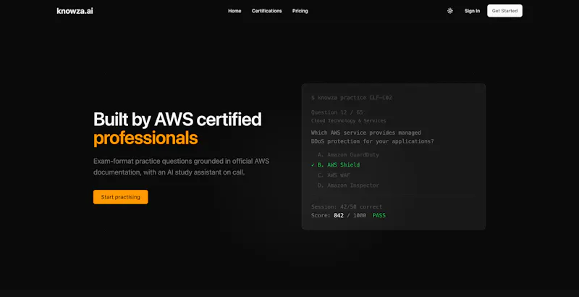
Task: Click the Start practising button
Action: [x=120, y=197]
